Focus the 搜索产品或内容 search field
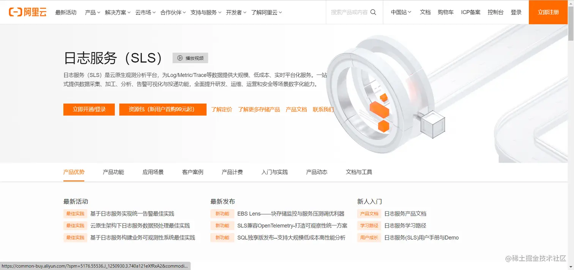Image resolution: width=574 pixels, height=270 pixels. click(349, 12)
